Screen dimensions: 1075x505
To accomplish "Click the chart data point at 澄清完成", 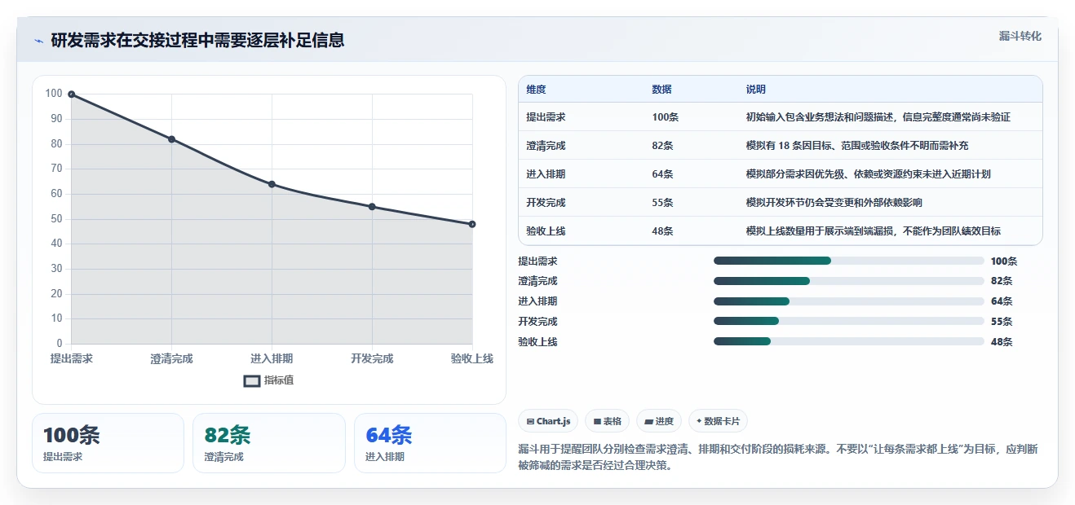I will tap(171, 139).
